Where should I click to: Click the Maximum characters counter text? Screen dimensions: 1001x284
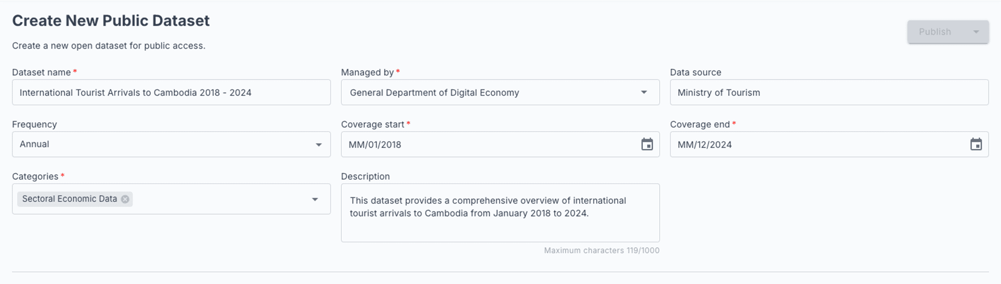click(602, 250)
